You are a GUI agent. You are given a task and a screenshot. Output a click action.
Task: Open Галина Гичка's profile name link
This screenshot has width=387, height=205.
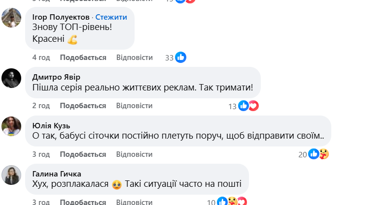56,174
